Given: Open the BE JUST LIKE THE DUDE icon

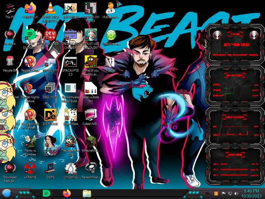Looking at the screenshot, I should click(91, 39).
